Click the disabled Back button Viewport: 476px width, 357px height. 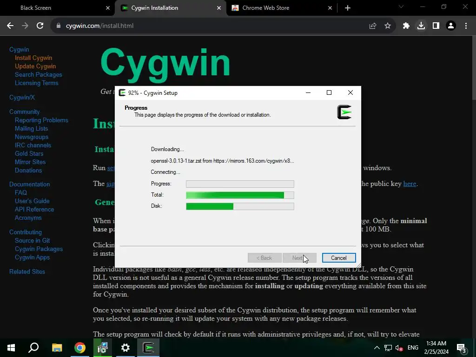click(264, 258)
